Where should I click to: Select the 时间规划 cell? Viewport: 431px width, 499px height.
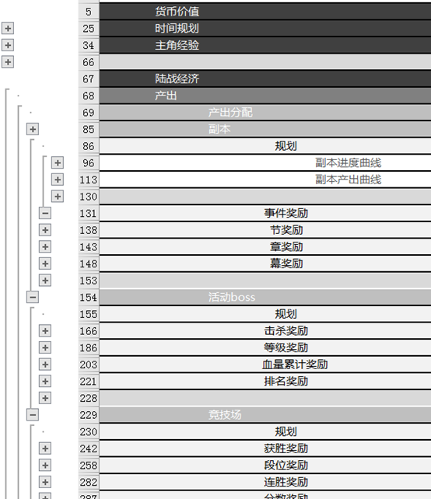coord(265,28)
